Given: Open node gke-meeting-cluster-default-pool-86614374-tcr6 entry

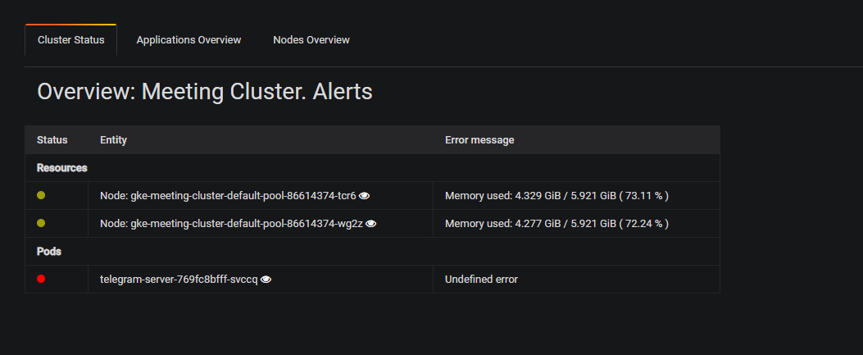Looking at the screenshot, I should (x=228, y=195).
